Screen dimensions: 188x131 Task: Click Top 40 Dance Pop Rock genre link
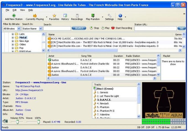coord(28,86)
